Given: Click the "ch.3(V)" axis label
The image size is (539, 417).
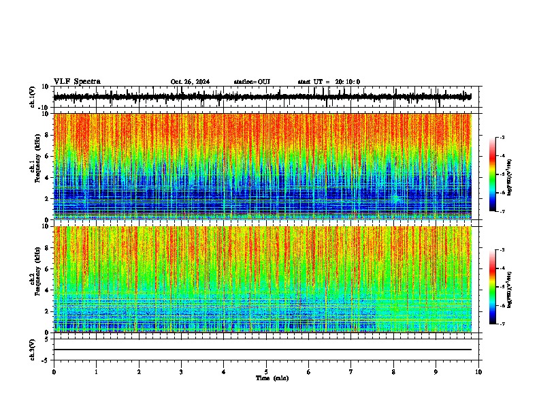Looking at the screenshot, I should click(x=33, y=350).
